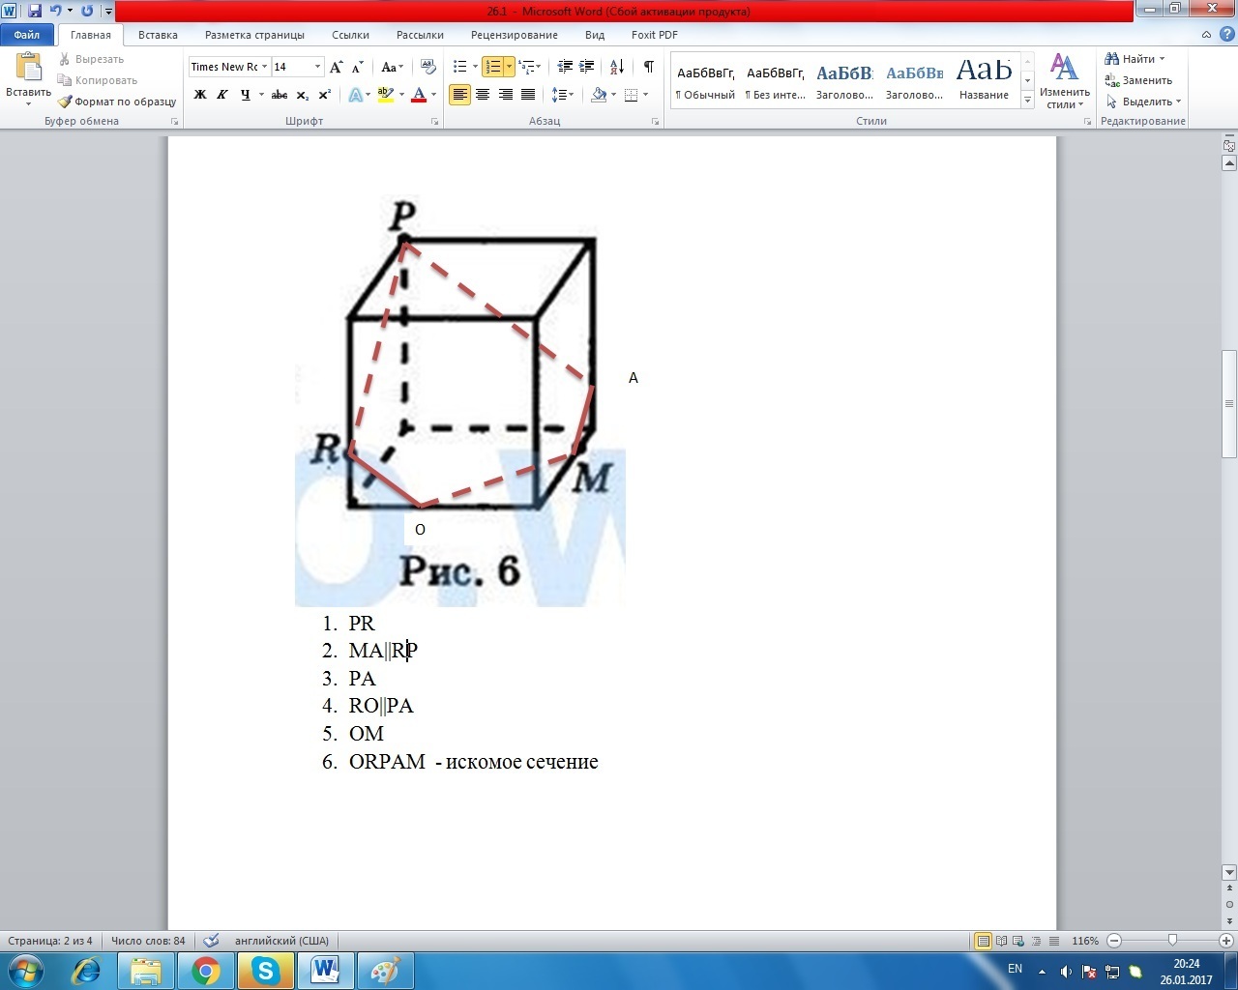Switch to the Вставка ribbon tab

coord(157,34)
